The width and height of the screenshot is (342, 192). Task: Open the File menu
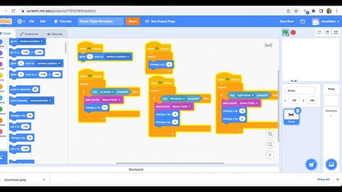32,21
